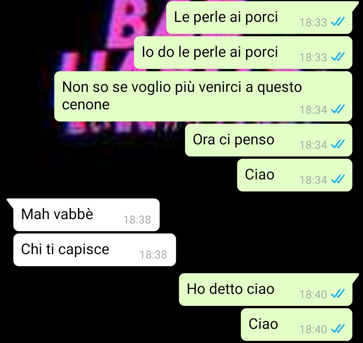Tap the 'Ora ci penso' bubble
Screen dimensions: 363x343
269,140
